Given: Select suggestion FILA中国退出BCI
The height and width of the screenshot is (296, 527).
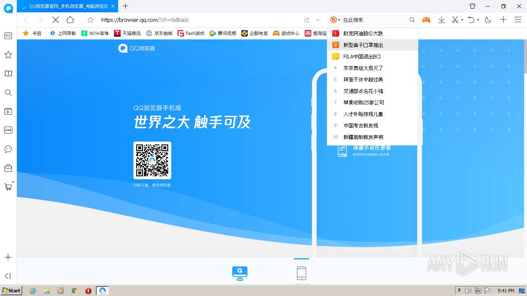Looking at the screenshot, I should (372, 56).
